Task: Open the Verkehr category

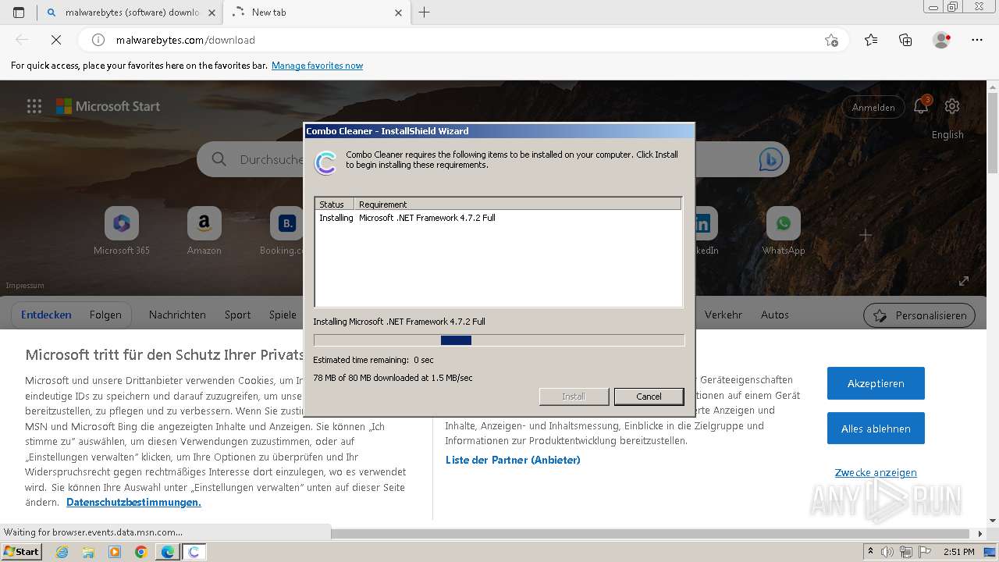Action: point(723,315)
